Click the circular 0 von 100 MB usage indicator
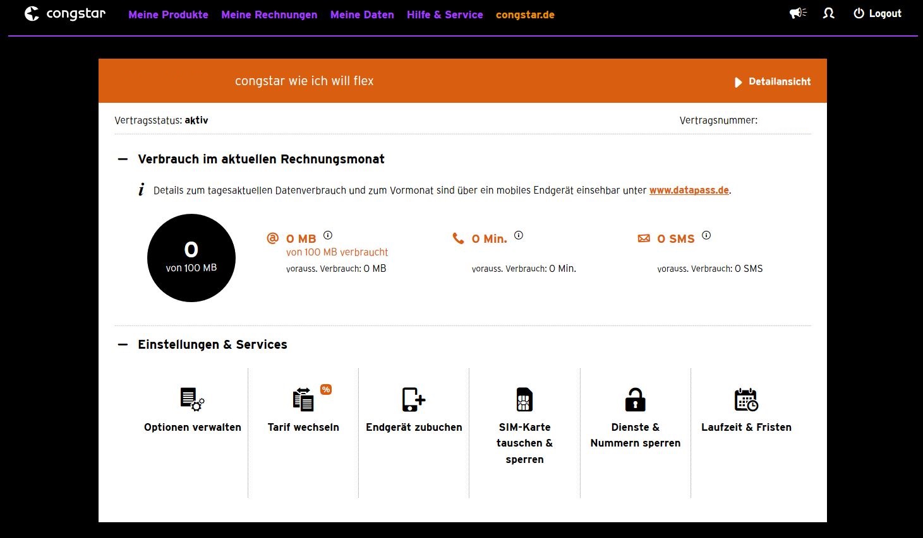 tap(191, 258)
